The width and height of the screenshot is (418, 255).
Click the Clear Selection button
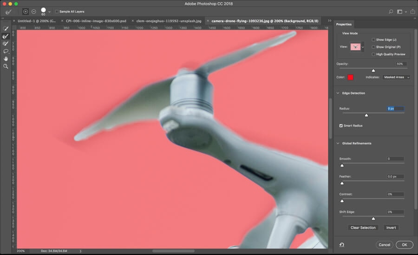(363, 228)
